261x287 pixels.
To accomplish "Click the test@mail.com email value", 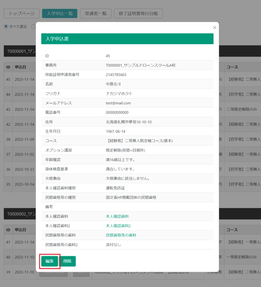I will (x=118, y=103).
